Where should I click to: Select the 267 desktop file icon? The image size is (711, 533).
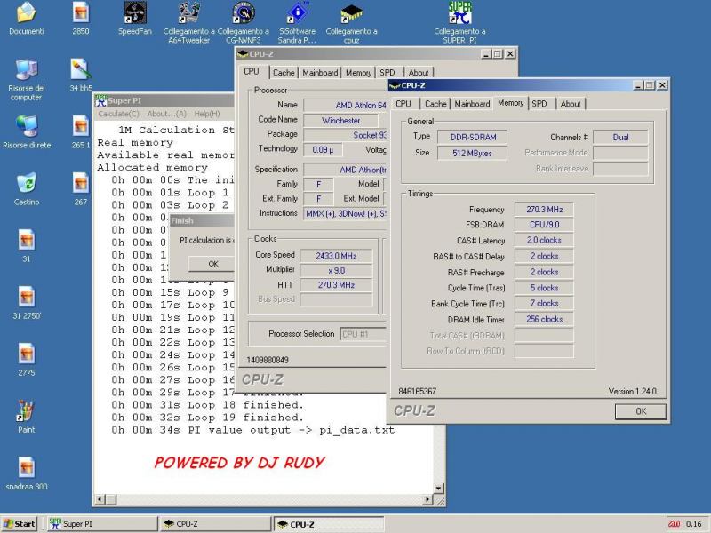pyautogui.click(x=80, y=183)
